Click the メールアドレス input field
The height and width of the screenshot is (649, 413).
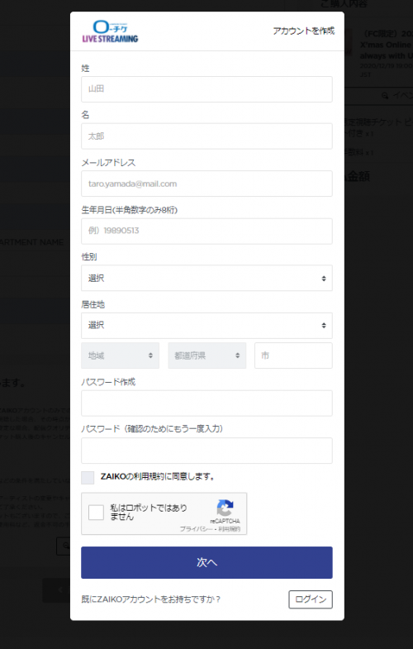[206, 184]
